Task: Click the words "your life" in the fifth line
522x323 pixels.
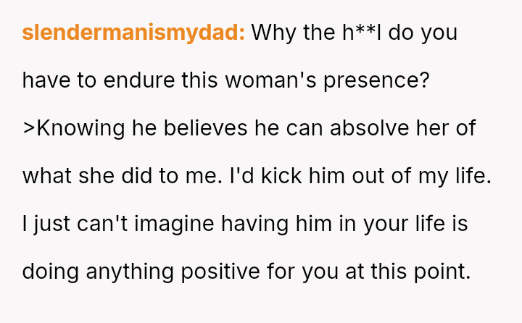Action: pos(410,224)
